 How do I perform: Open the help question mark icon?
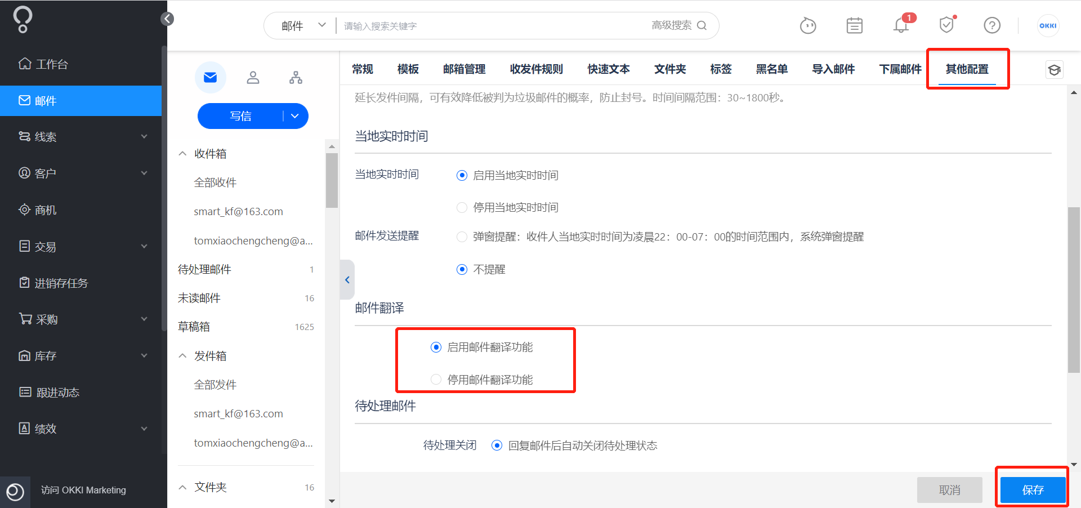[992, 25]
